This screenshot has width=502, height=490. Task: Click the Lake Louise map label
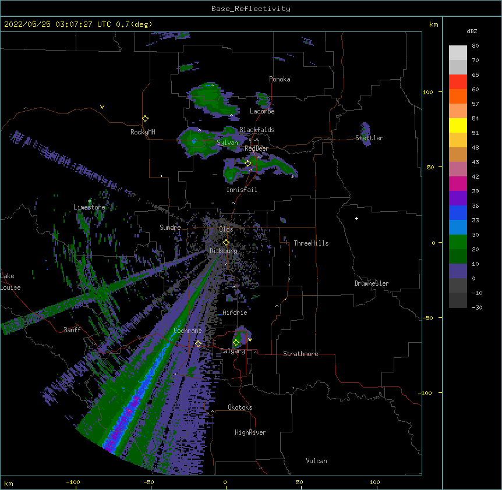pyautogui.click(x=9, y=282)
